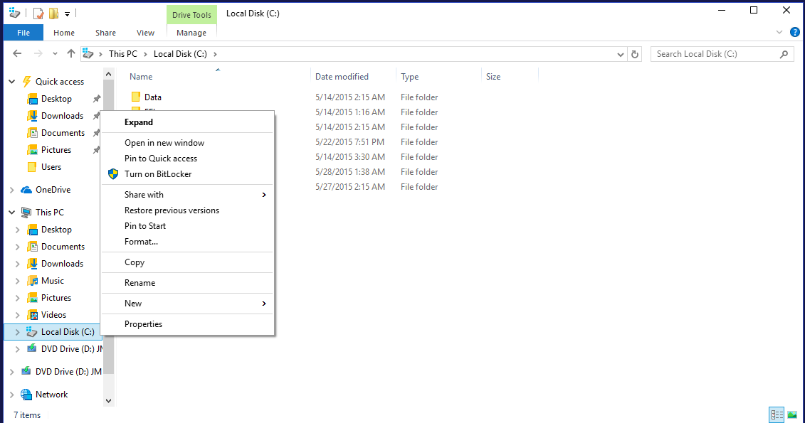The height and width of the screenshot is (423, 805).
Task: Select the nested DVD Drive (D:) under This PC
Action: pyautogui.click(x=71, y=348)
